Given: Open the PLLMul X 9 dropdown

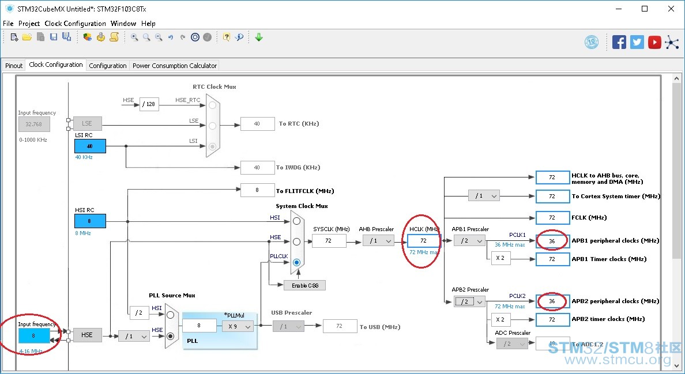Looking at the screenshot, I should (238, 326).
